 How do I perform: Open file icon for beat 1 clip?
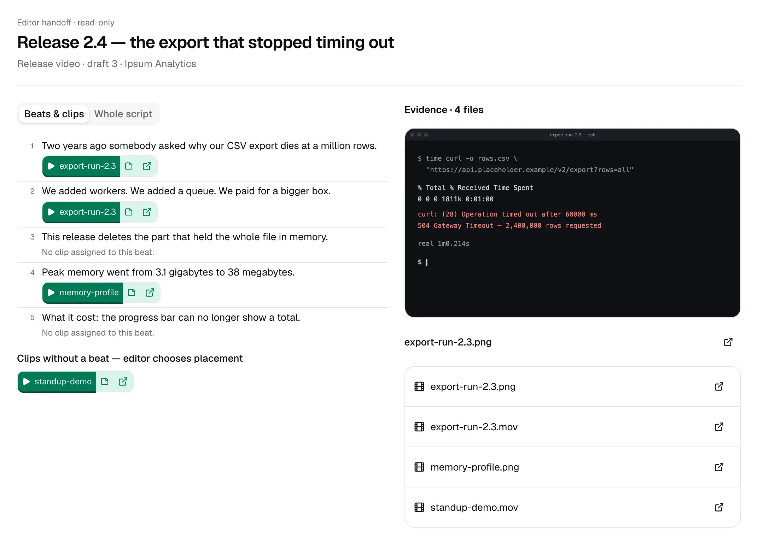click(129, 166)
